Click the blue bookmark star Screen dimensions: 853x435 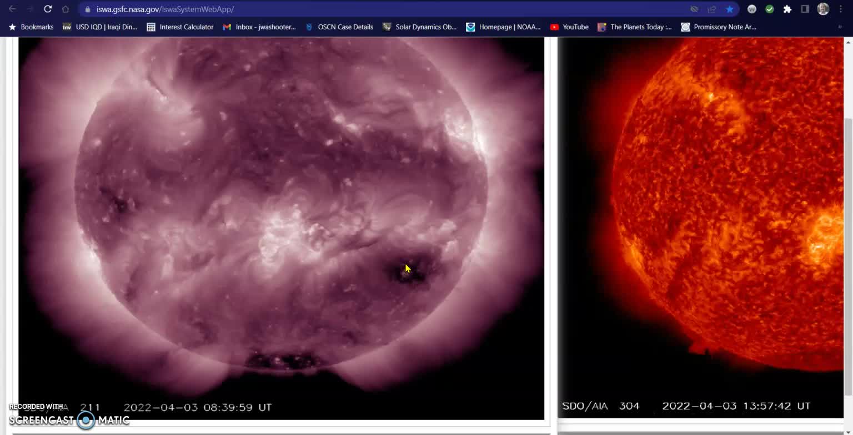(x=730, y=9)
